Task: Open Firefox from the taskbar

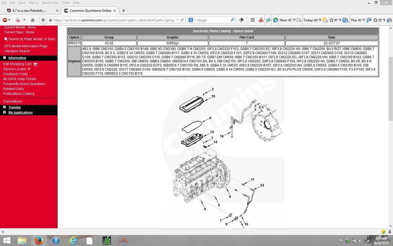Action: click(x=39, y=241)
